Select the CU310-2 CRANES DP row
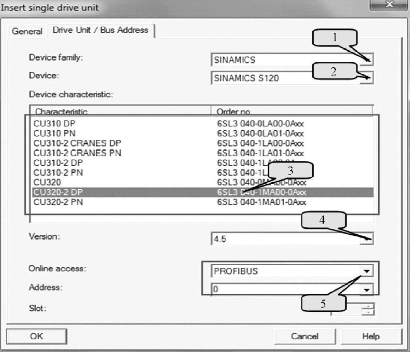The image size is (410, 352). click(203, 143)
